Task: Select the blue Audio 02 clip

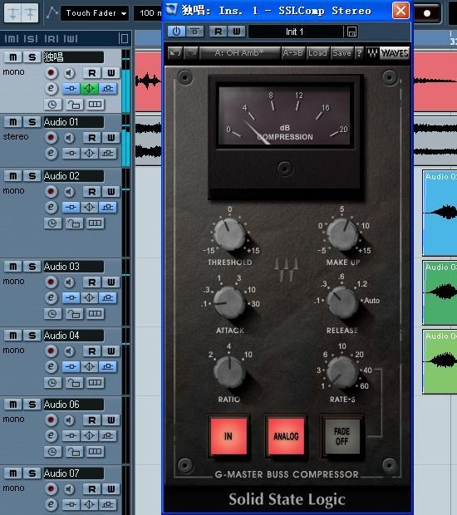Action: (x=440, y=213)
